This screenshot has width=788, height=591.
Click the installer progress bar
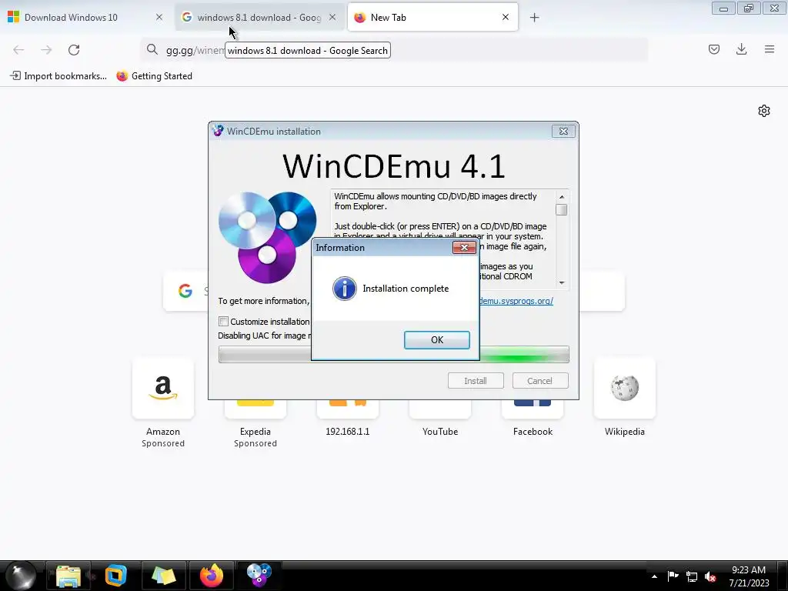(x=393, y=354)
